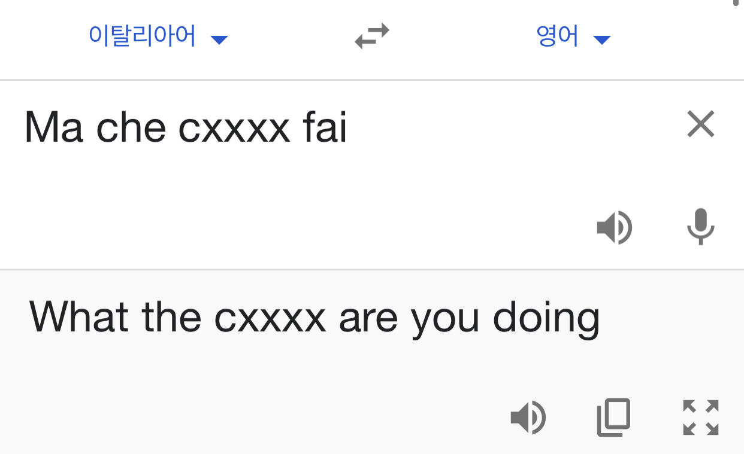Select the 이탈리아어 source language label
Image resolution: width=744 pixels, height=454 pixels.
tap(142, 36)
